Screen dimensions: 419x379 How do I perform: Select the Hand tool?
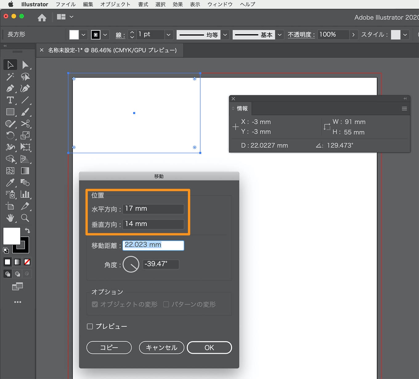tap(10, 218)
